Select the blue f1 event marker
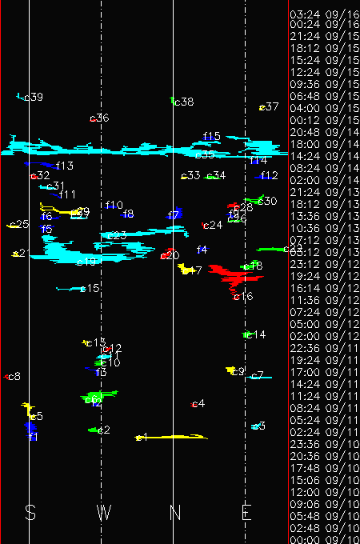The width and height of the screenshot is (360, 544). [x=30, y=429]
